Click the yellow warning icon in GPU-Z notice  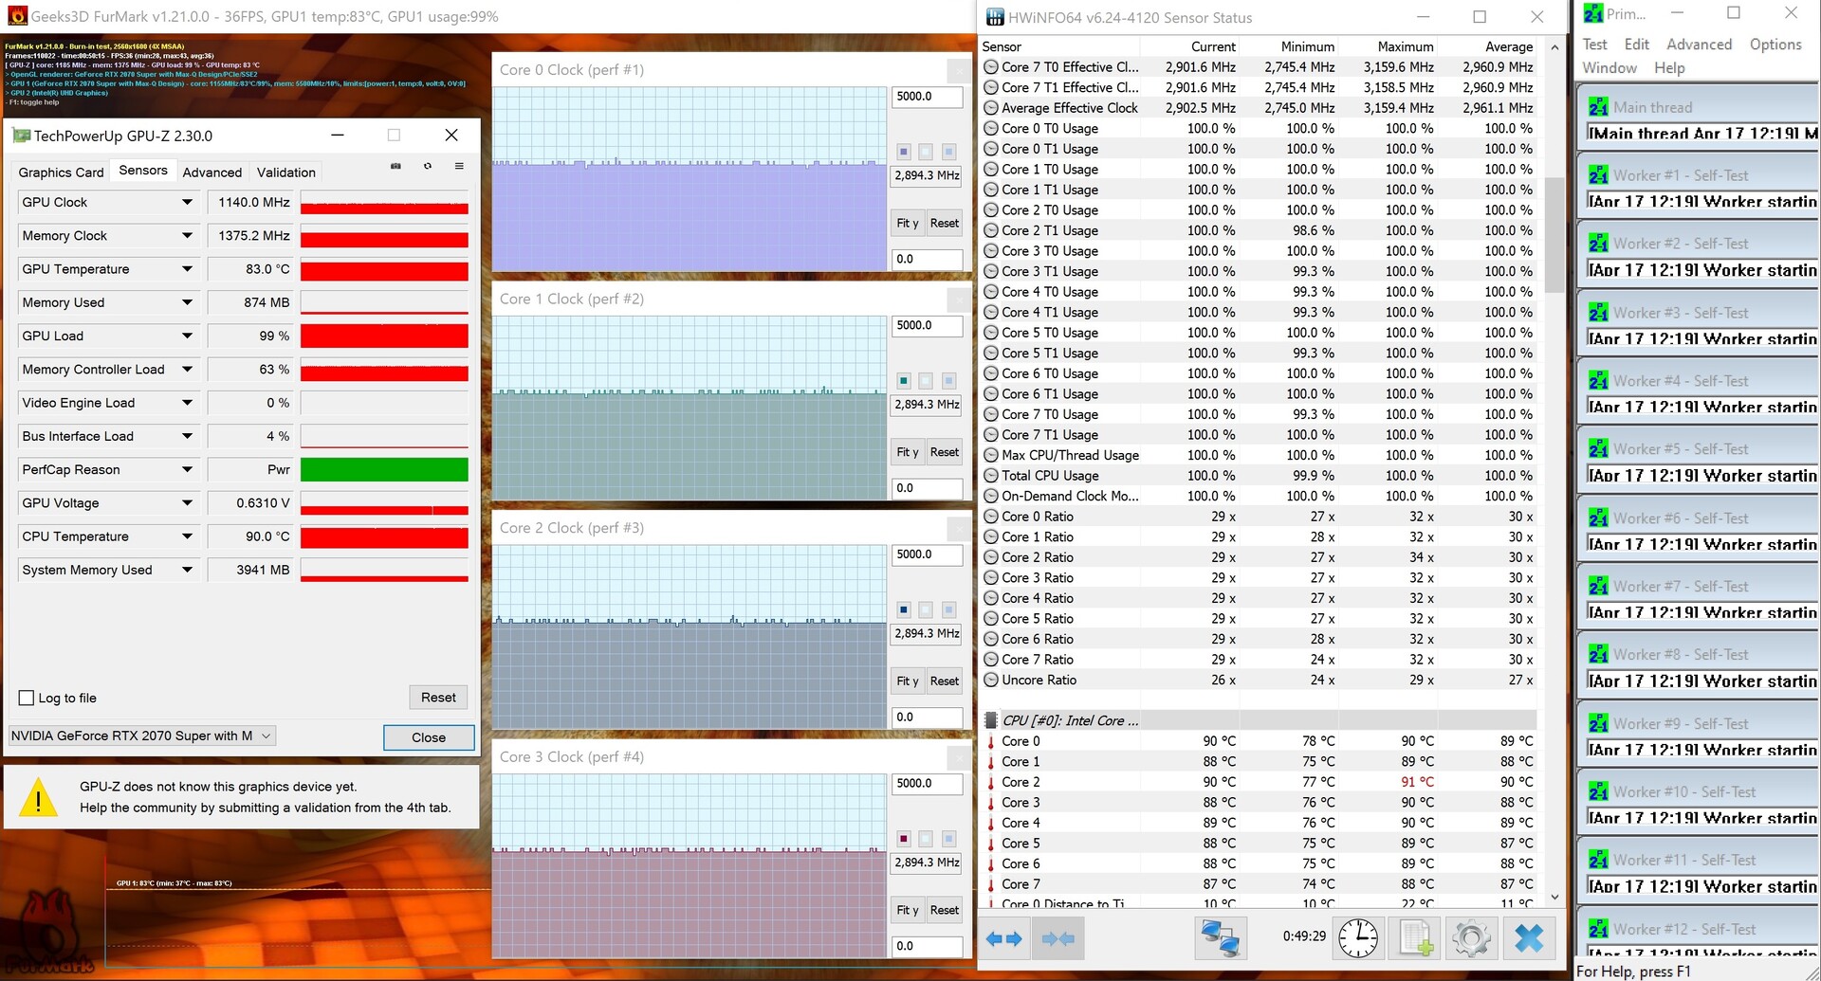click(38, 797)
